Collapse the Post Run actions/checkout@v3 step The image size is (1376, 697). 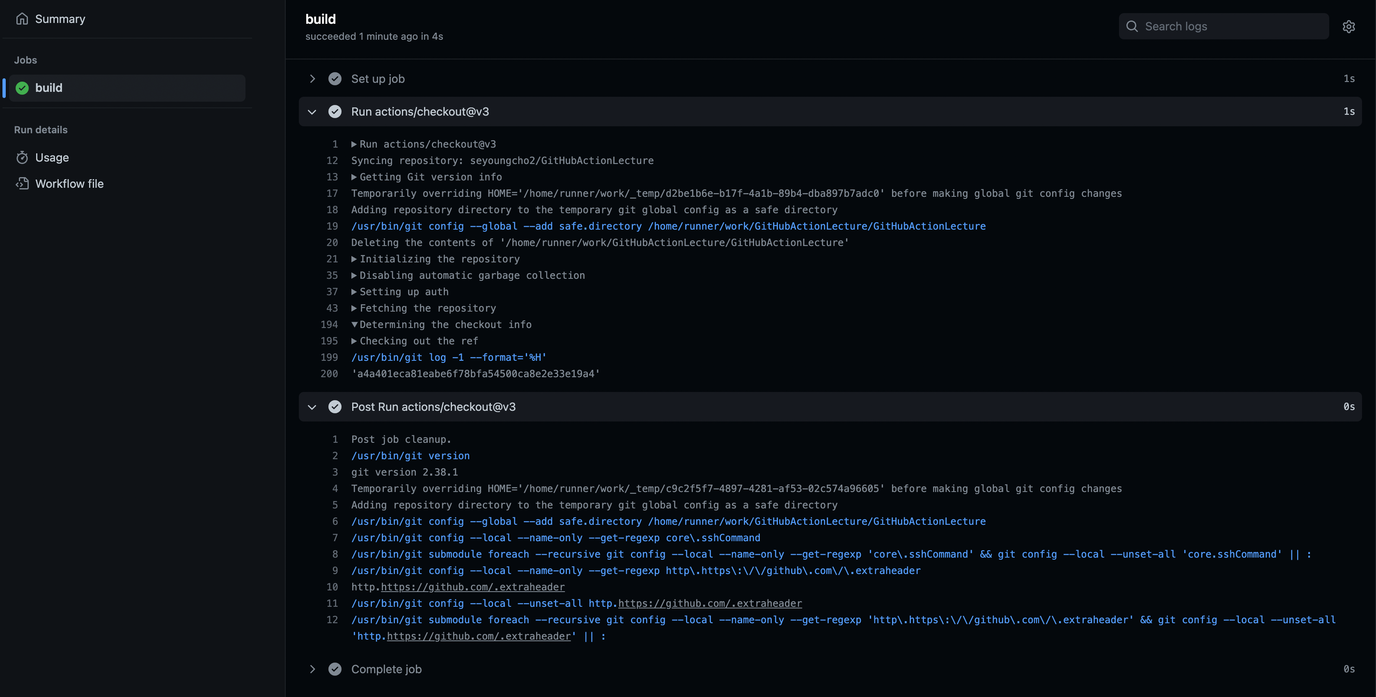coord(312,407)
